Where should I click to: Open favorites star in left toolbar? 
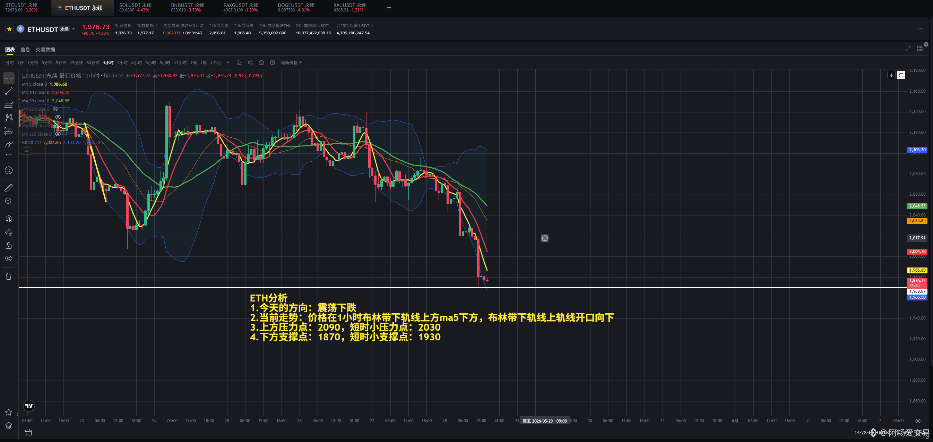tap(9, 412)
